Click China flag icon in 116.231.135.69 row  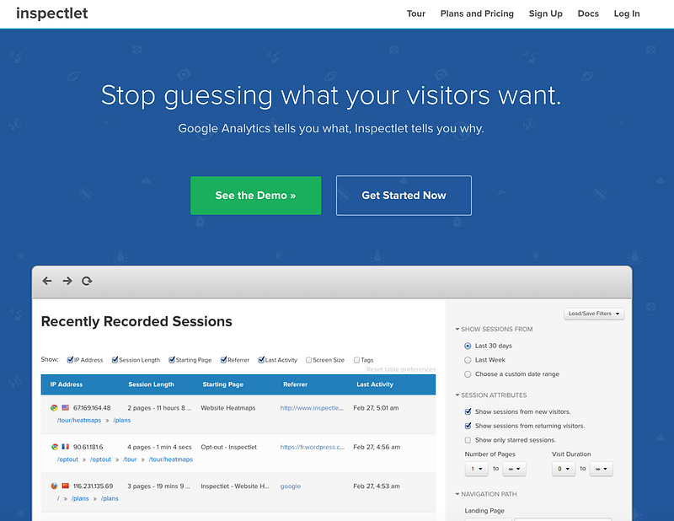pos(66,486)
